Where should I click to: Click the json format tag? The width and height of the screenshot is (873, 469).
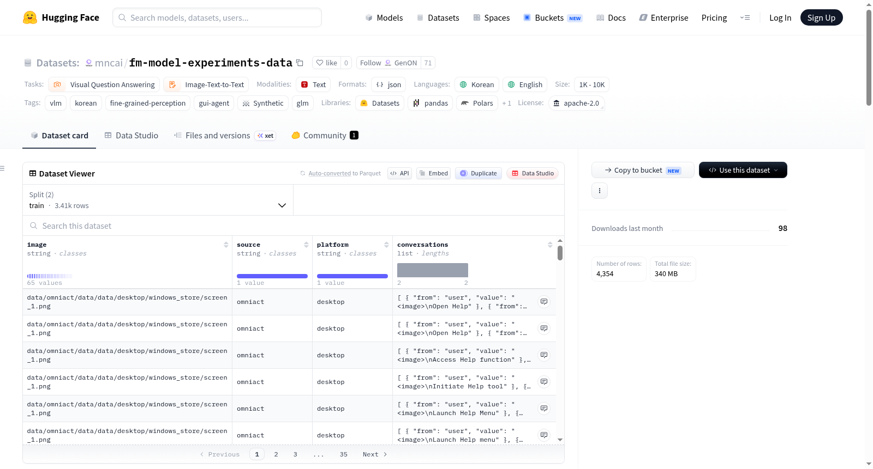[x=388, y=84]
